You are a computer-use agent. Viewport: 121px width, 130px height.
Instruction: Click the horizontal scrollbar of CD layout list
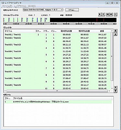(57, 91)
